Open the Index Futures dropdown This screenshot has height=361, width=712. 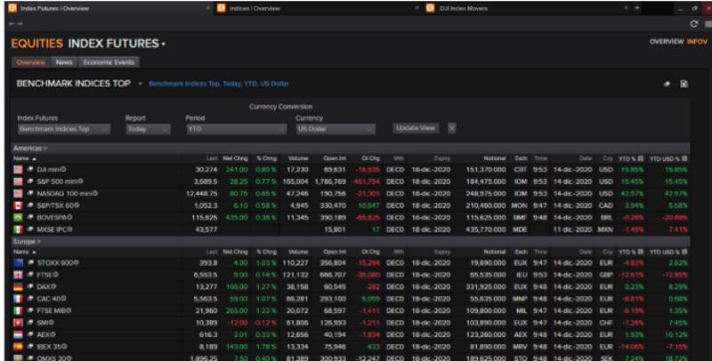point(63,129)
